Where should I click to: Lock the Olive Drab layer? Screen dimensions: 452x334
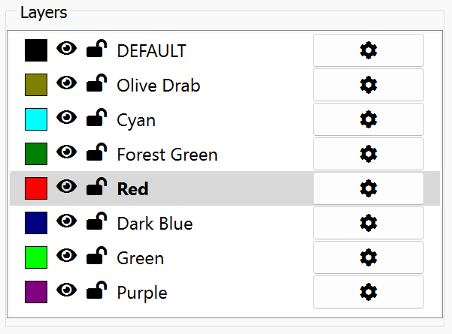[96, 83]
